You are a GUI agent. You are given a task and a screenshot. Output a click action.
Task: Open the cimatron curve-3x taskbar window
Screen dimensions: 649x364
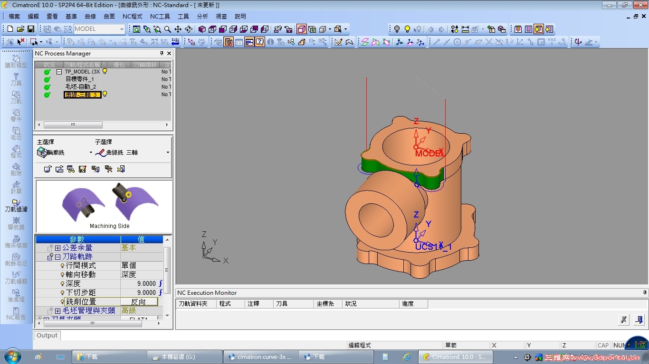[260, 357]
